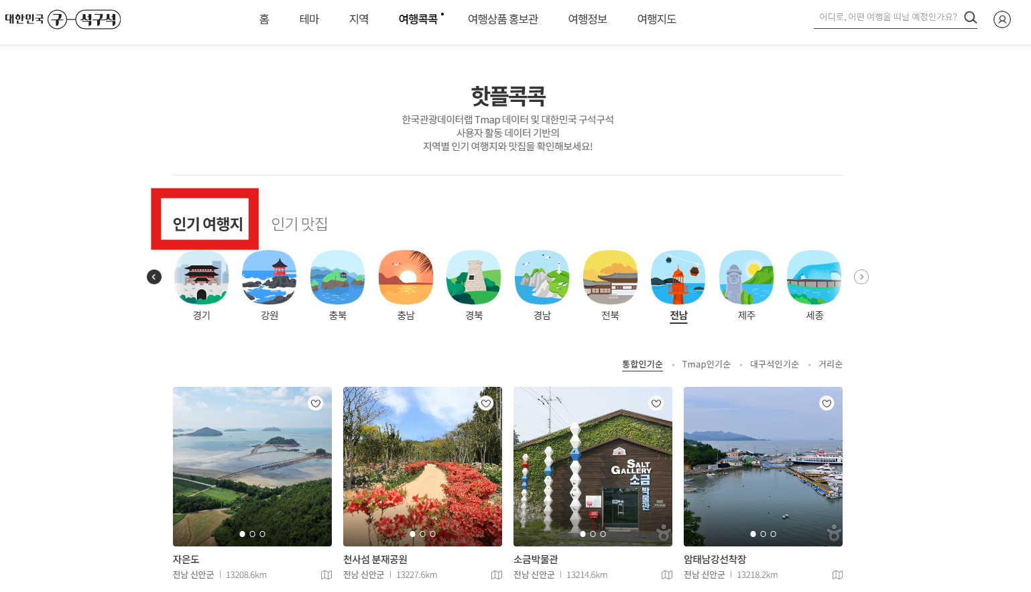Sort results by 거리순
This screenshot has height=592, width=1031.
click(830, 364)
